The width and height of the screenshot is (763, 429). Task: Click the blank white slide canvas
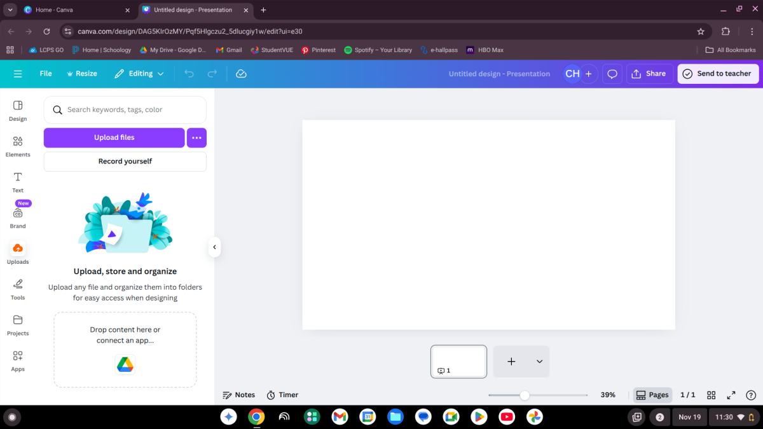(x=488, y=224)
